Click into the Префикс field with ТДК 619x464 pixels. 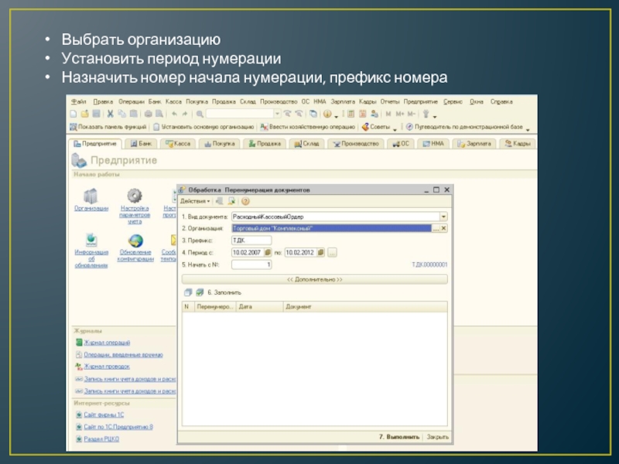(x=251, y=241)
